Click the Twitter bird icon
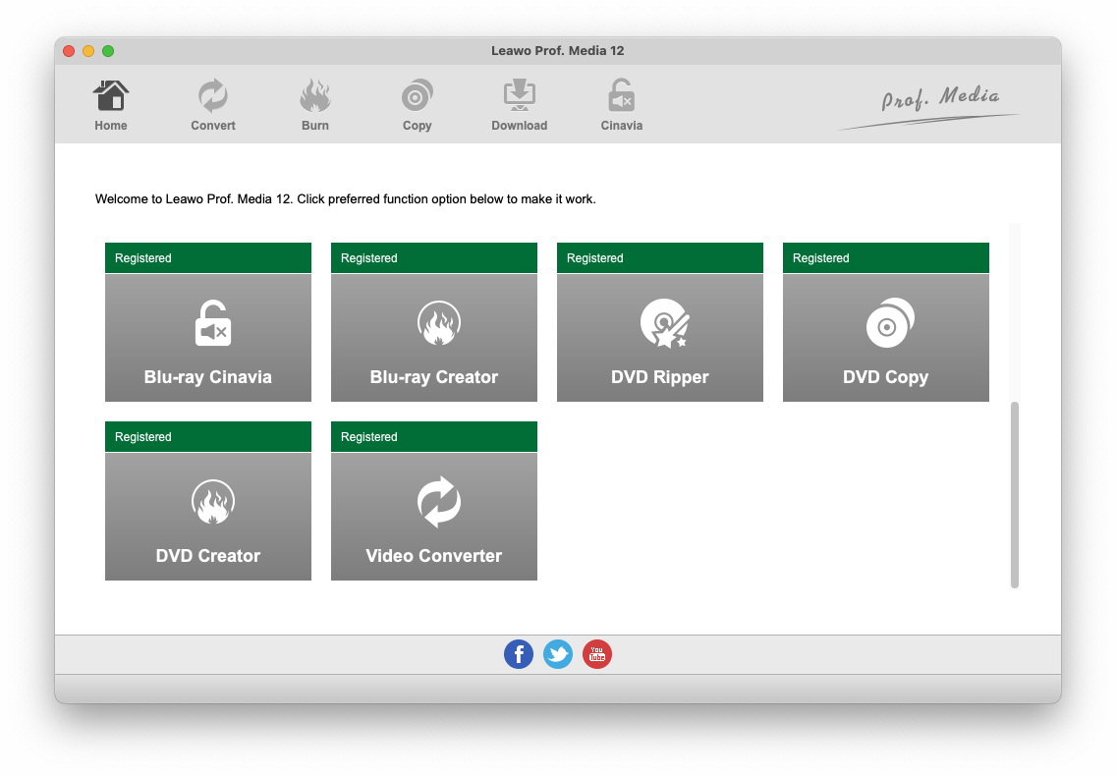 (x=558, y=654)
